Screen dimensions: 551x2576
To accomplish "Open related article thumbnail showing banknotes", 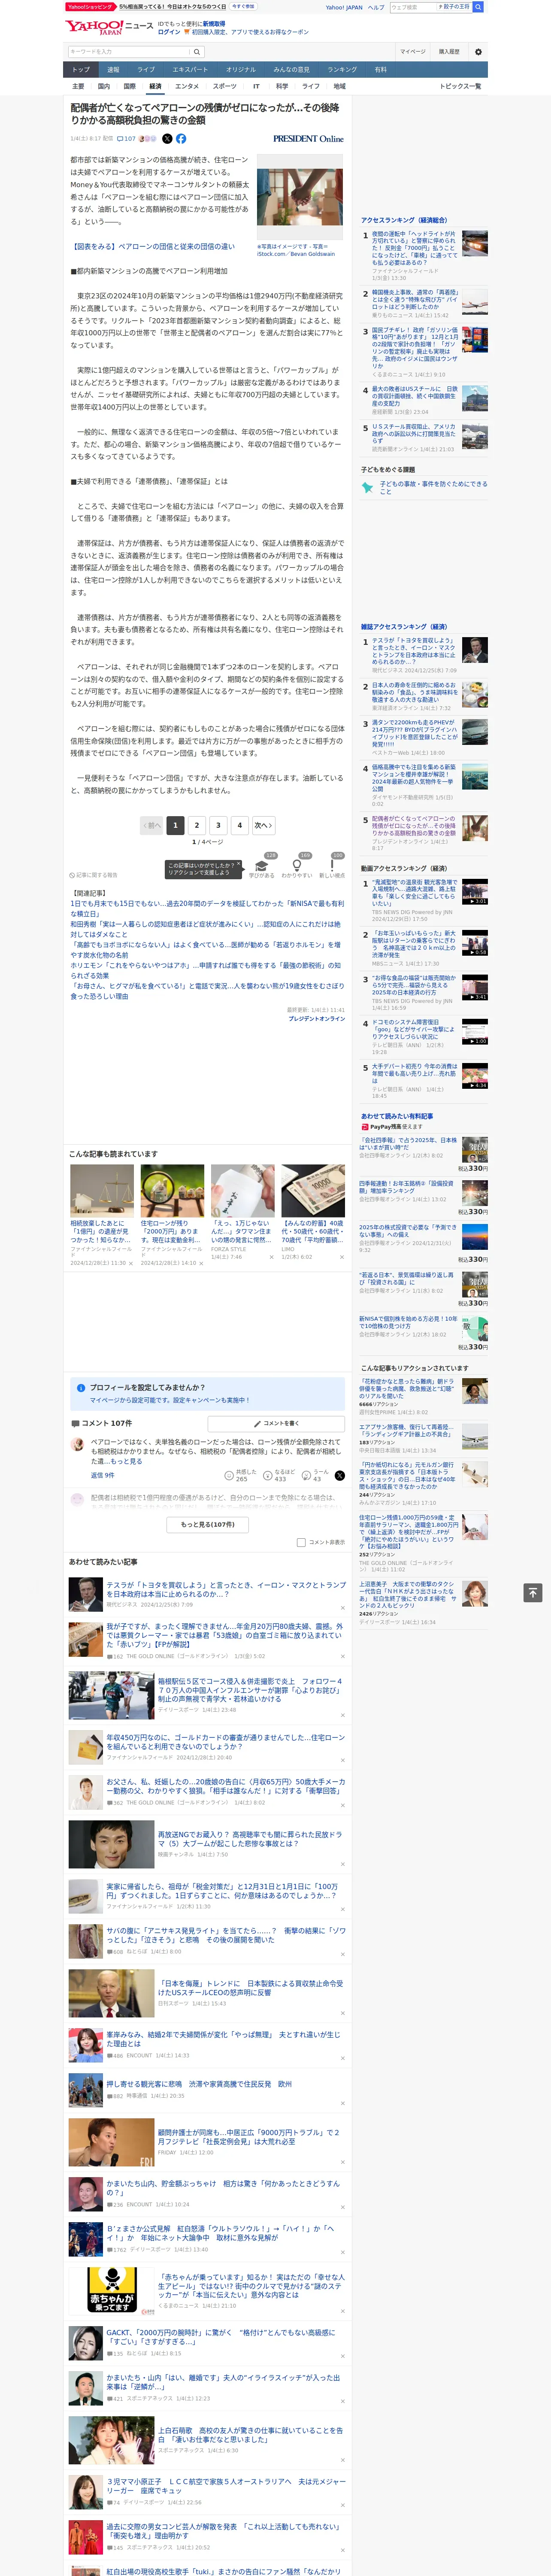I will click(x=313, y=1190).
